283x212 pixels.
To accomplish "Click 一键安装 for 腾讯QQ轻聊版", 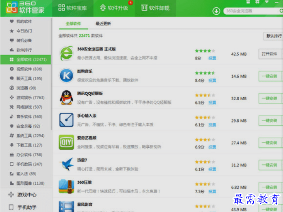I will [x=270, y=98].
